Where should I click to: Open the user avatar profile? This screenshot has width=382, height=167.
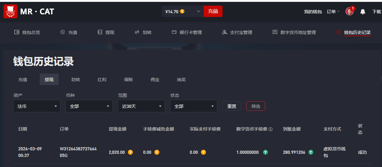click(x=349, y=11)
